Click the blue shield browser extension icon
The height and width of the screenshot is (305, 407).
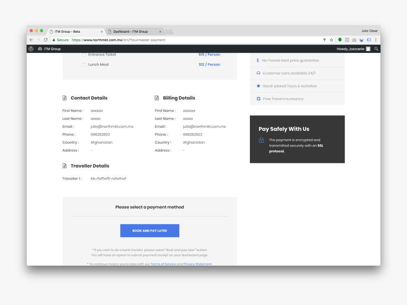point(362,40)
